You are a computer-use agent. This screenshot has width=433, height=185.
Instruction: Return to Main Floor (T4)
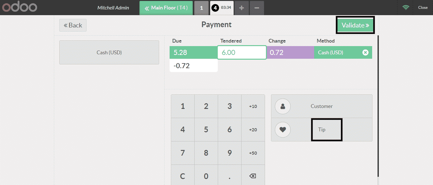pyautogui.click(x=166, y=8)
